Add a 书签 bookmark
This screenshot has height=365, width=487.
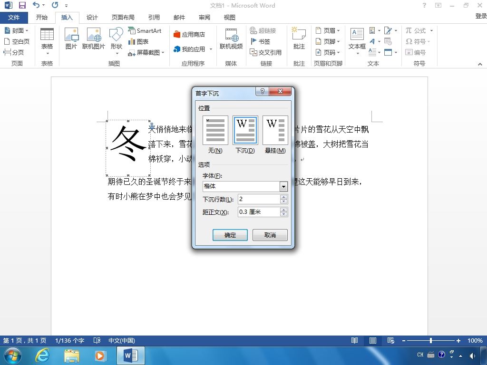point(260,41)
